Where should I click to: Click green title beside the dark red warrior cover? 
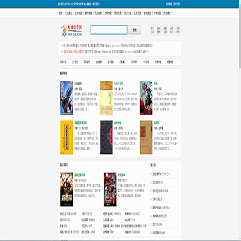click(122, 175)
